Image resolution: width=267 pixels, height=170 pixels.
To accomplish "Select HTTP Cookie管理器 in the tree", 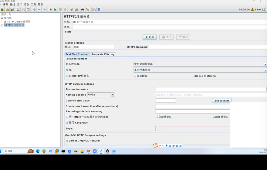I will (x=19, y=22).
